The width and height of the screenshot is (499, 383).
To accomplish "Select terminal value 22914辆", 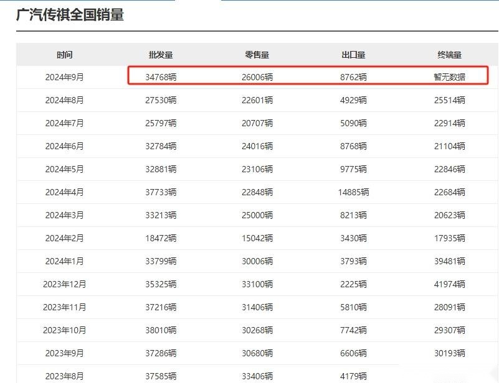I will (450, 123).
